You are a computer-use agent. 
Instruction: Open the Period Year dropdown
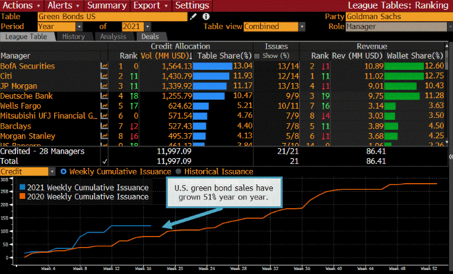tap(59, 26)
